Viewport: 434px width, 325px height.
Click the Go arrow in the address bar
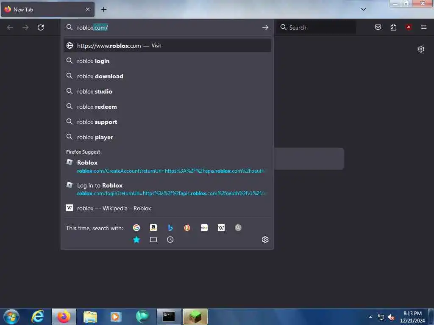click(265, 28)
